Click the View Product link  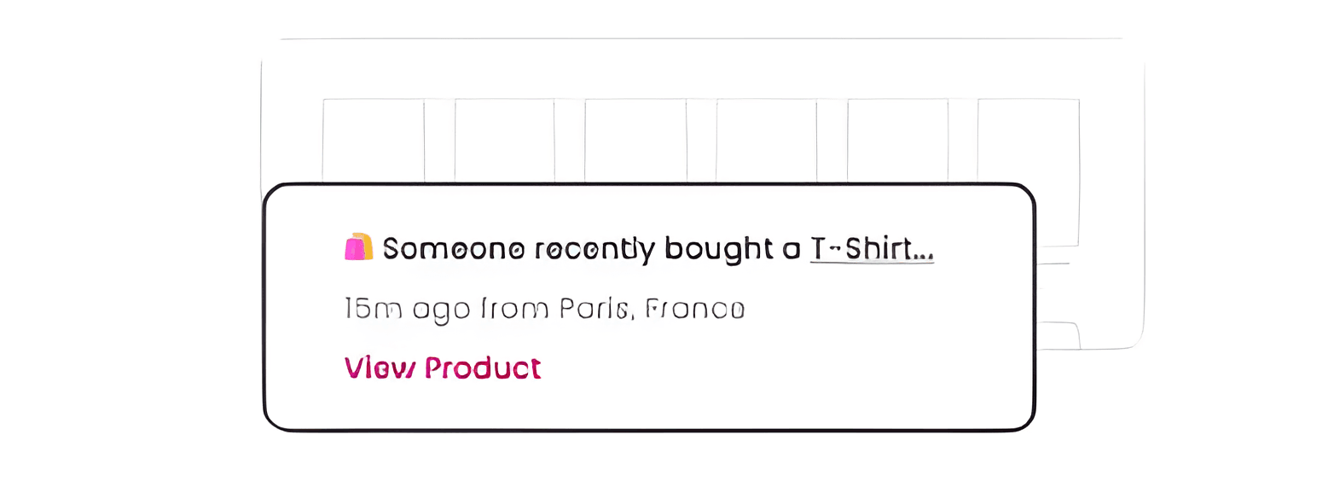click(x=443, y=368)
